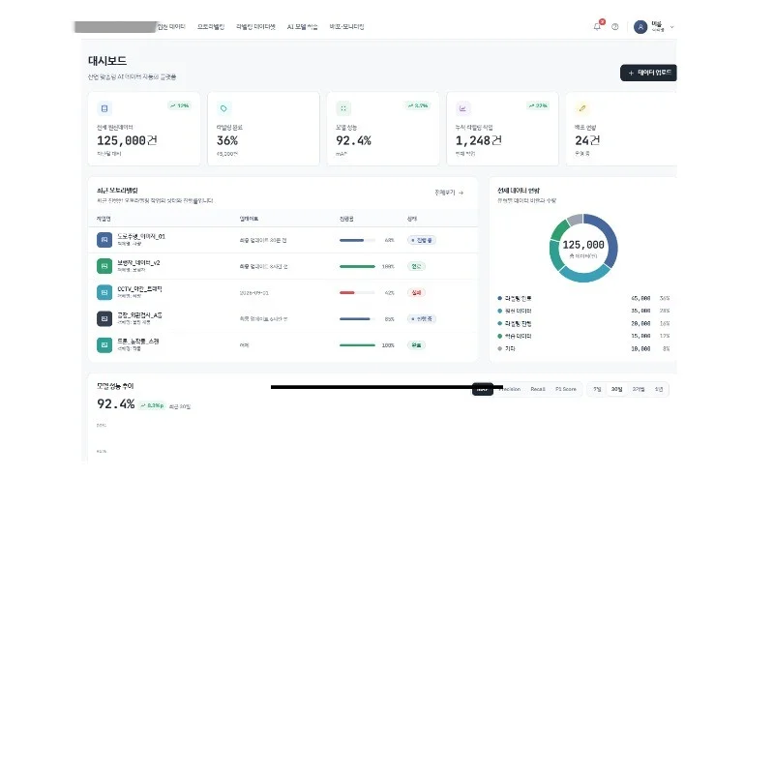774x774 pixels.
Task: Click the help question mark icon
Action: click(x=615, y=27)
